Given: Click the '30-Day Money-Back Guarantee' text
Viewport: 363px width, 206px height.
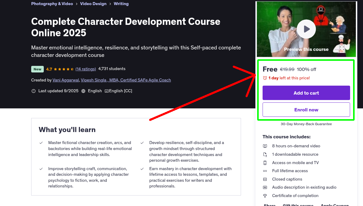Looking at the screenshot, I should pos(306,124).
